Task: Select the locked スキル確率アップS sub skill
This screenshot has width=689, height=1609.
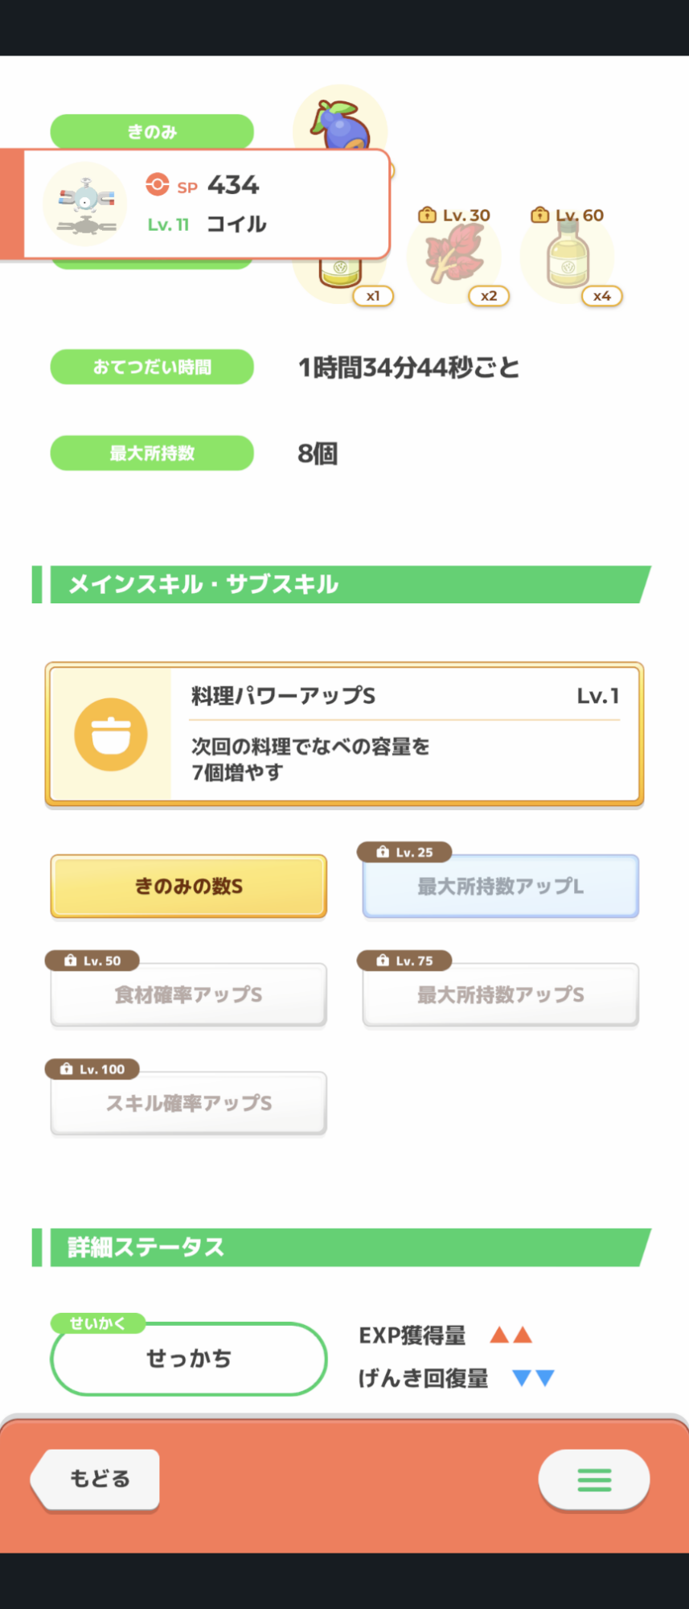Action: [x=189, y=1103]
